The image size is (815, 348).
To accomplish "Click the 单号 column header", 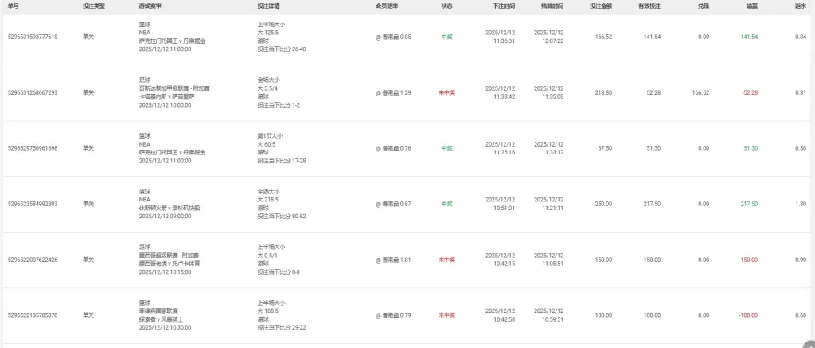I will click(13, 6).
